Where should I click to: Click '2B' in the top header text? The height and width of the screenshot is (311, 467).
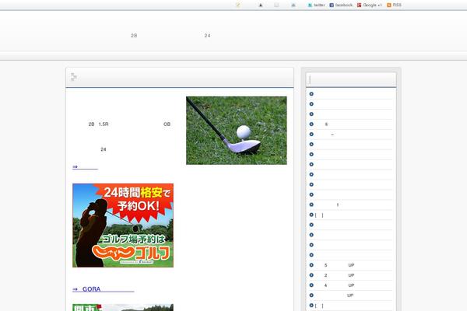[x=134, y=36]
